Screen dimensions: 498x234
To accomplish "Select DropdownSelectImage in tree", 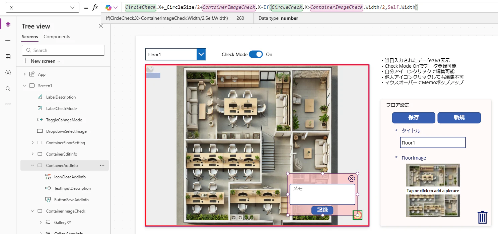I will pyautogui.click(x=66, y=131).
